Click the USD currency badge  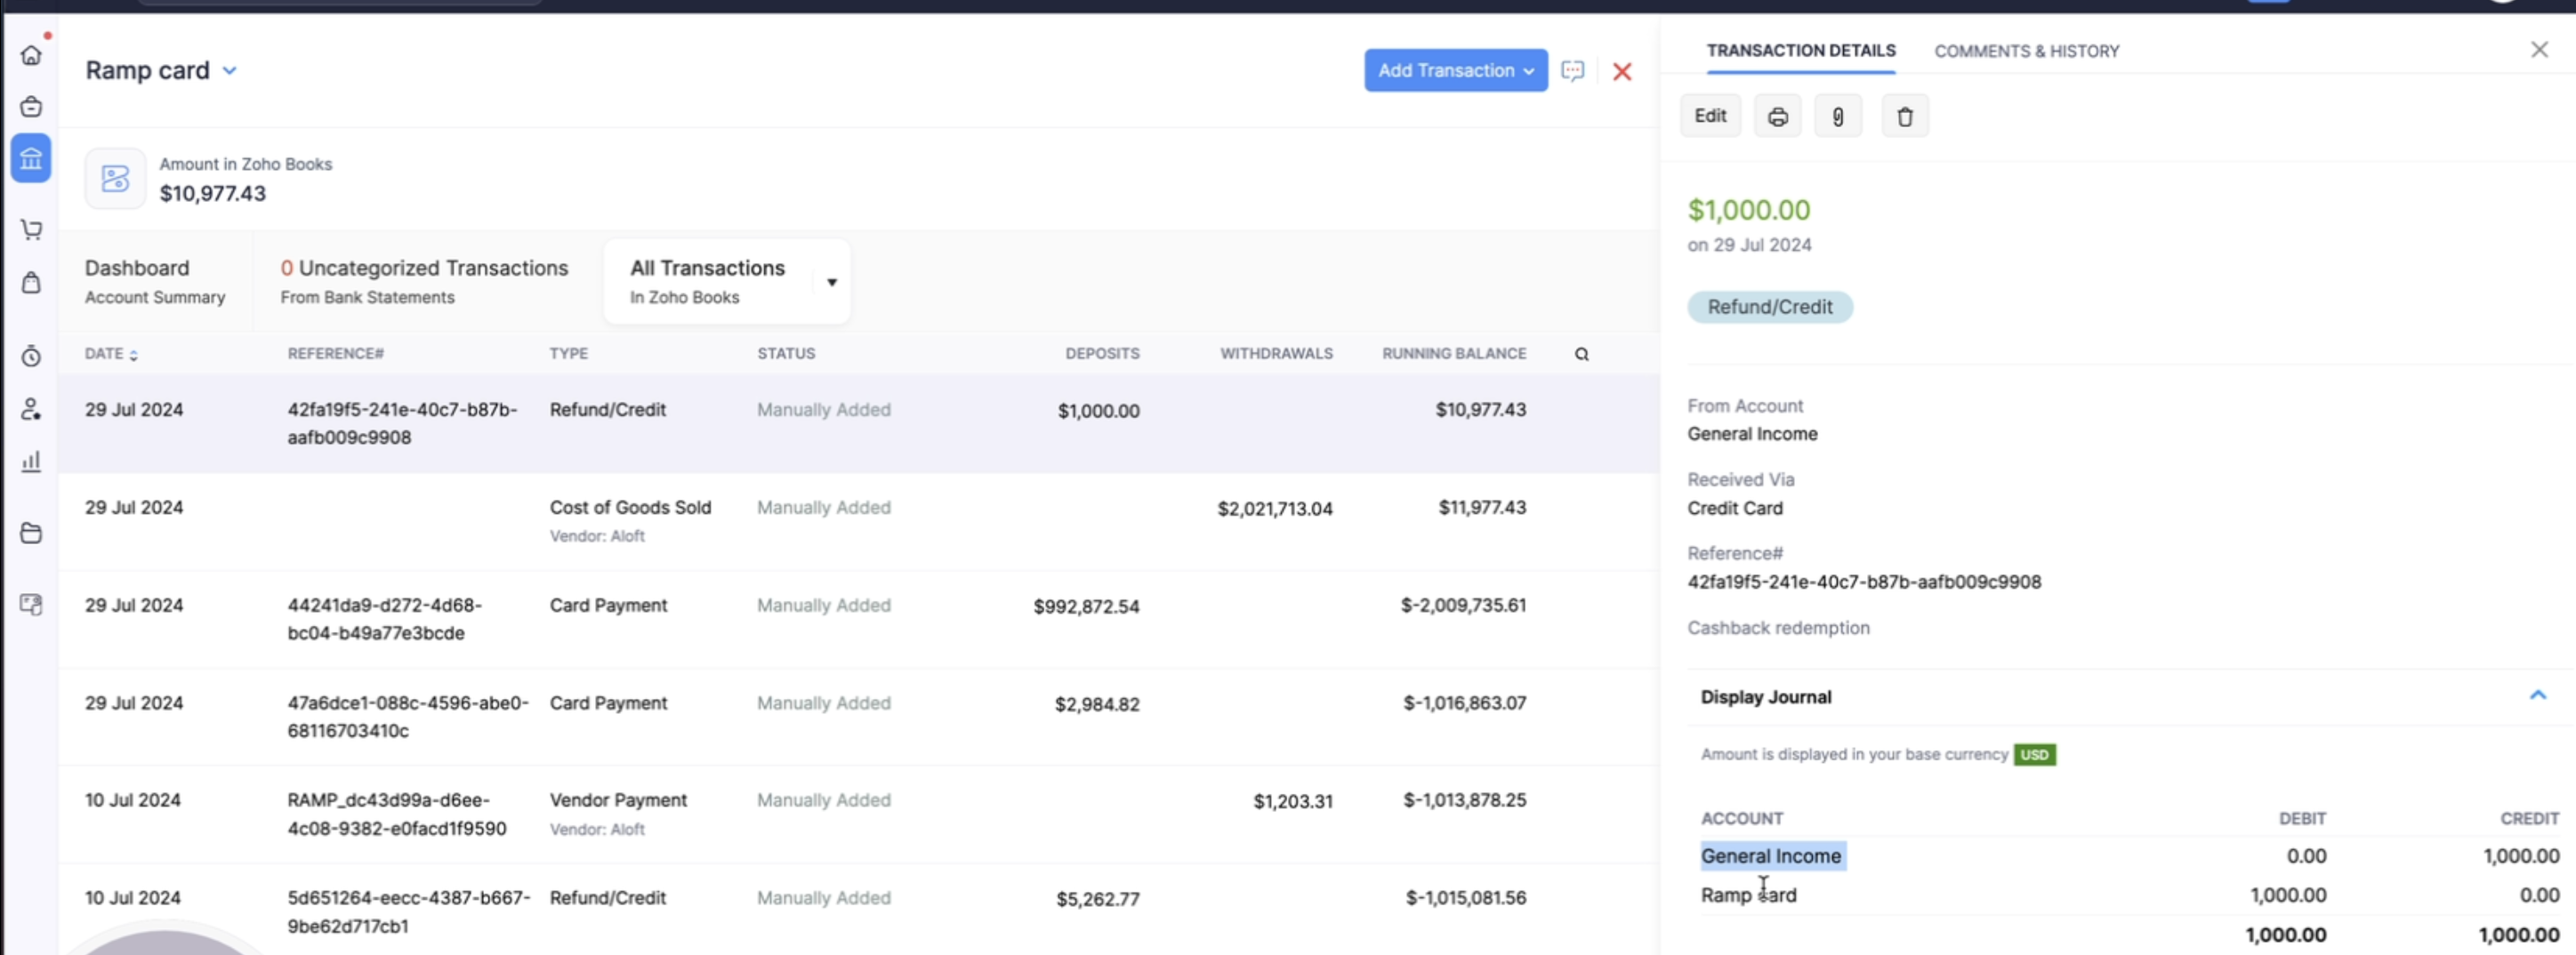2034,755
